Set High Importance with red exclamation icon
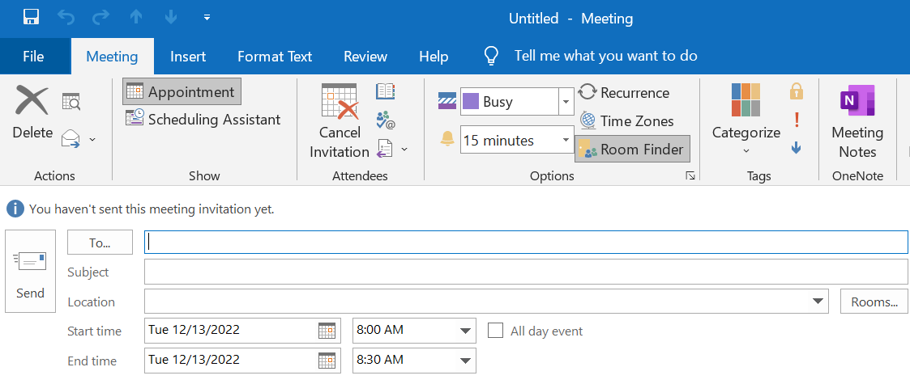 [797, 120]
